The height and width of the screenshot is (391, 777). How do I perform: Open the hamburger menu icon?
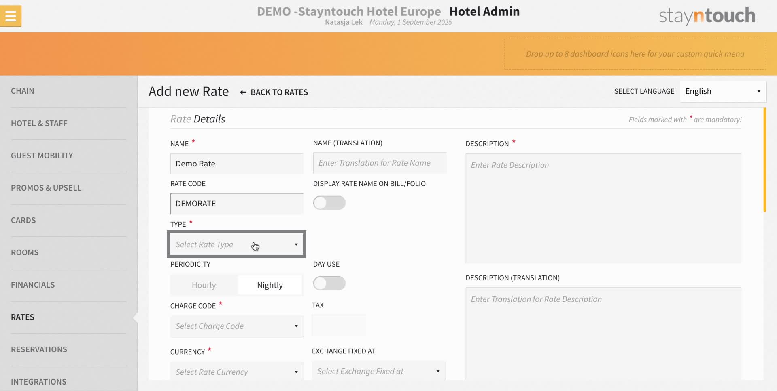(11, 16)
